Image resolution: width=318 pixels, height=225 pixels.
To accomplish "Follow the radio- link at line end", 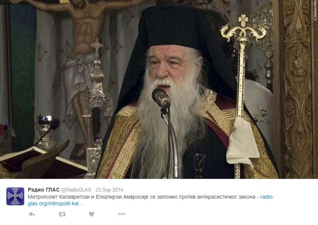I will 267,197.
